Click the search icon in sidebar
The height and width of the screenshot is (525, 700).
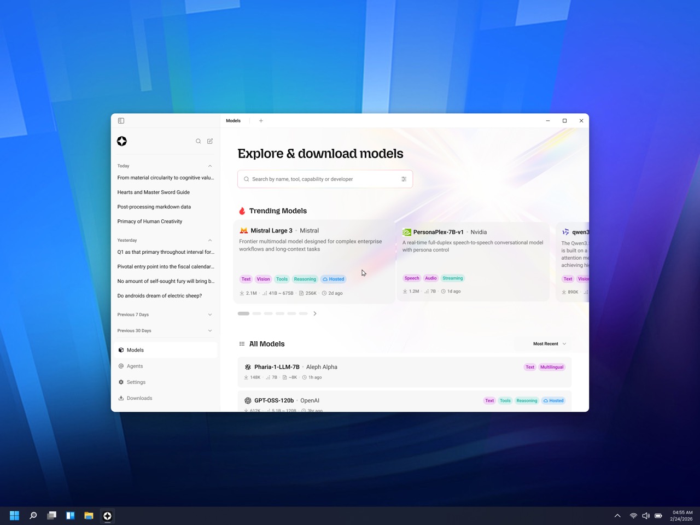199,141
